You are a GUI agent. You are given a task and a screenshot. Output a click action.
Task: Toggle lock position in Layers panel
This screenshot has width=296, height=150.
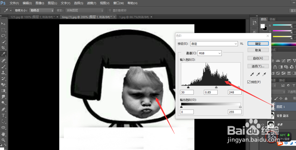[281, 98]
